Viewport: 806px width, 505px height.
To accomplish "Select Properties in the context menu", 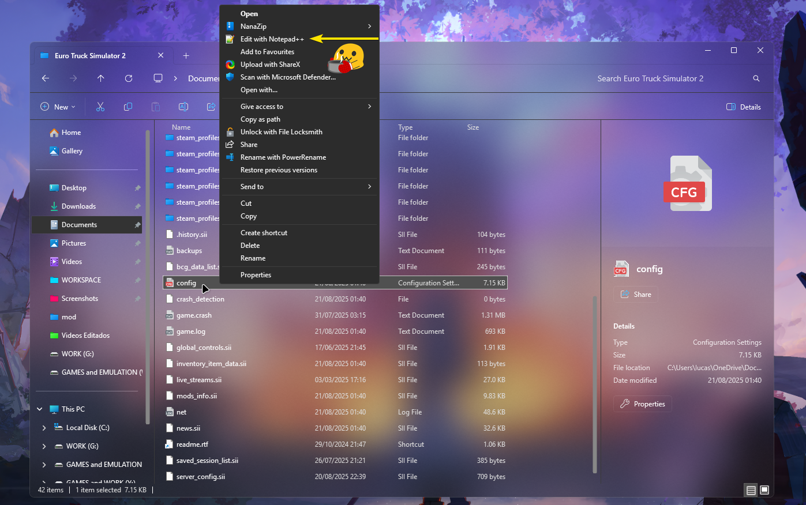I will [x=299, y=275].
